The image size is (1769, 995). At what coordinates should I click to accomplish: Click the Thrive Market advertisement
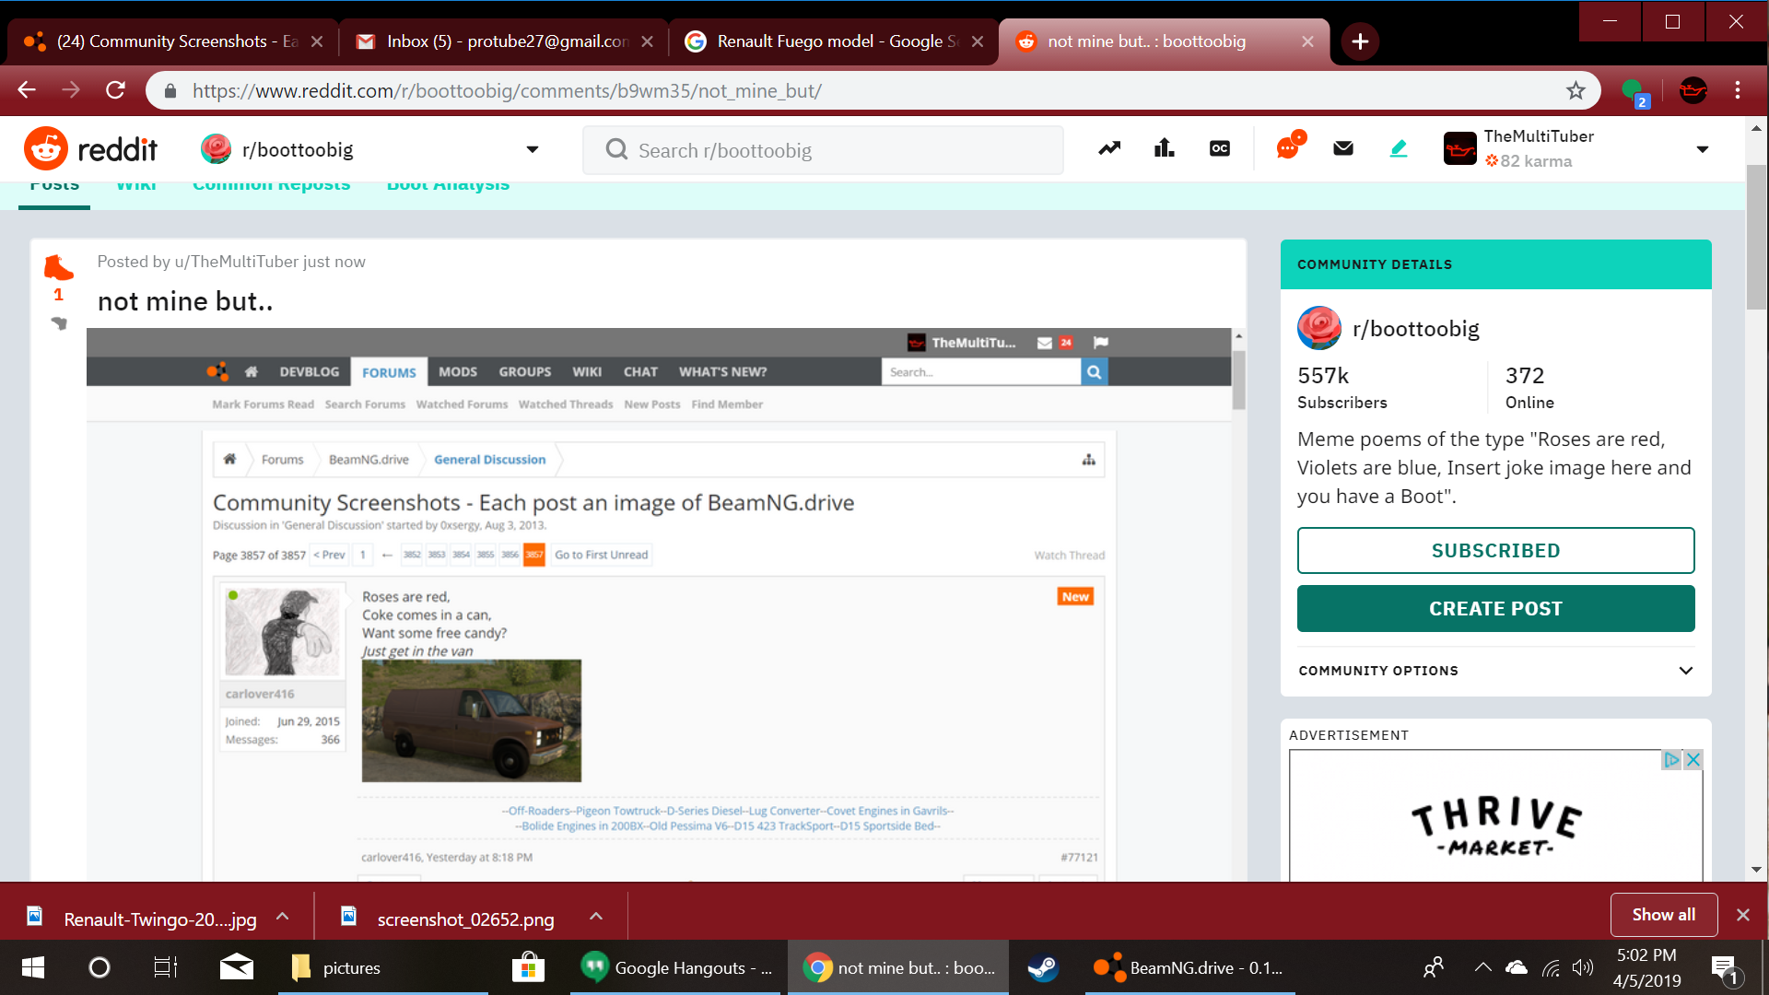tap(1495, 817)
